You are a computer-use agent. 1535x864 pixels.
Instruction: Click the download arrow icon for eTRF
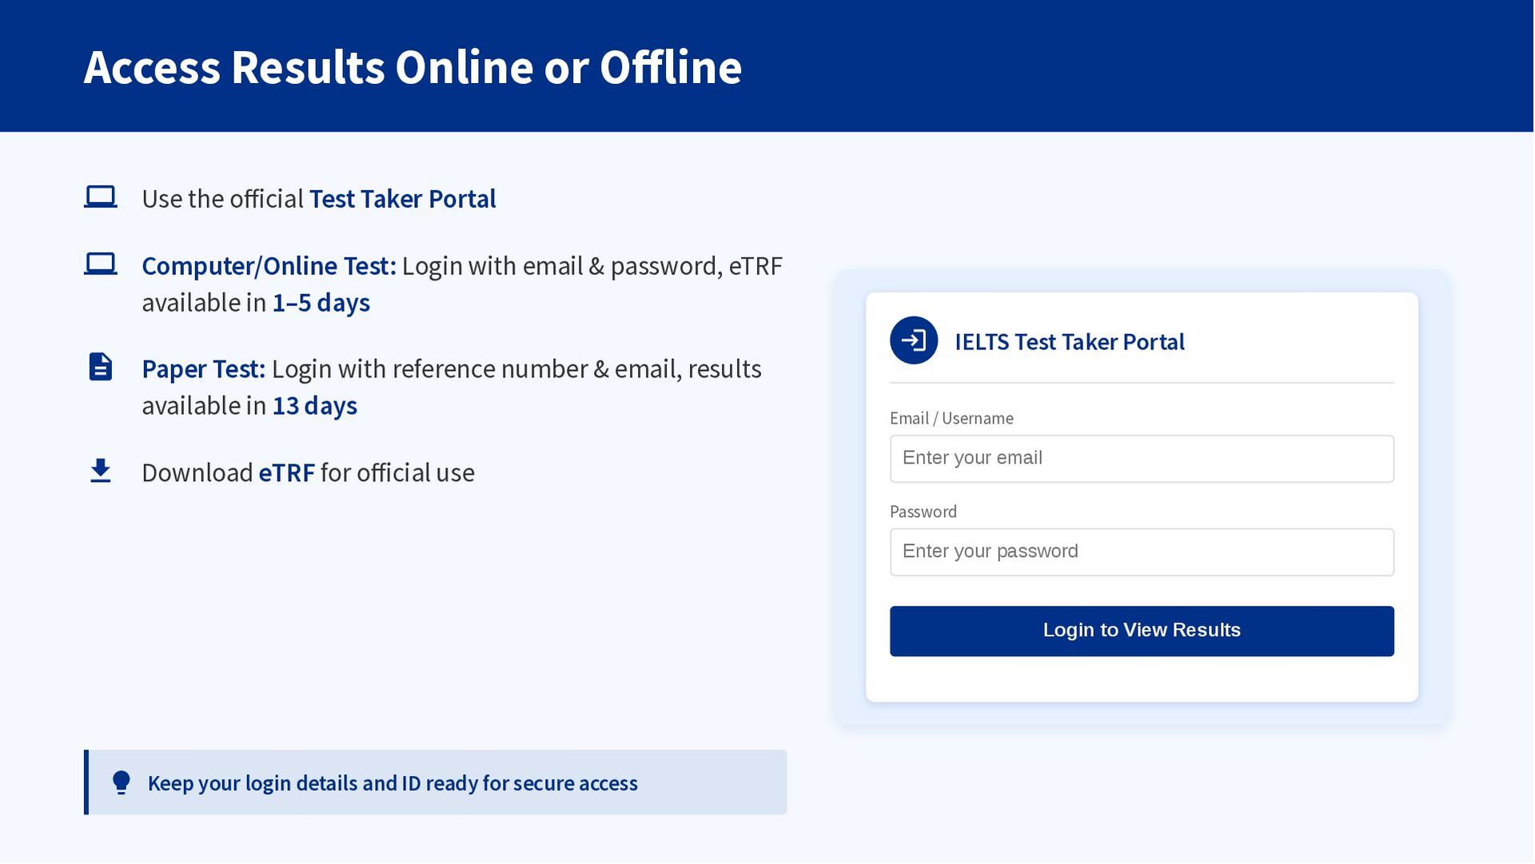(101, 471)
